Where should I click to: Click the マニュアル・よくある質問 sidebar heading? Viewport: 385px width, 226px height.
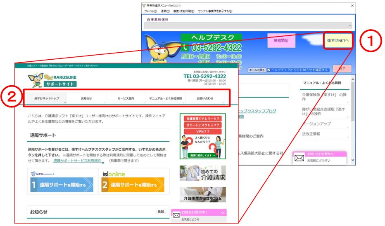322,83
